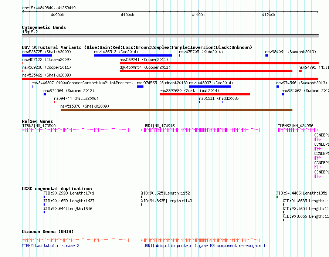Open variant label nsv1511 (Kidd2008)

219,98
